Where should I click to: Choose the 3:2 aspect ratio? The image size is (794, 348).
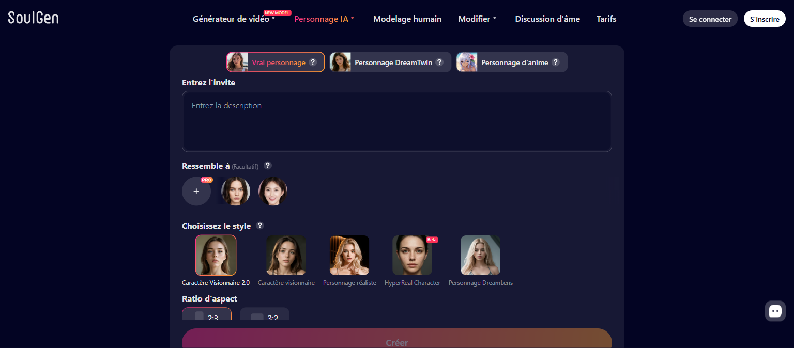point(265,314)
